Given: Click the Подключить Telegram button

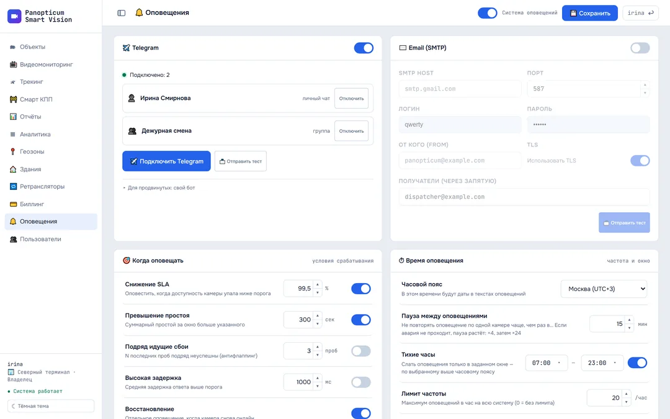Looking at the screenshot, I should tap(166, 161).
